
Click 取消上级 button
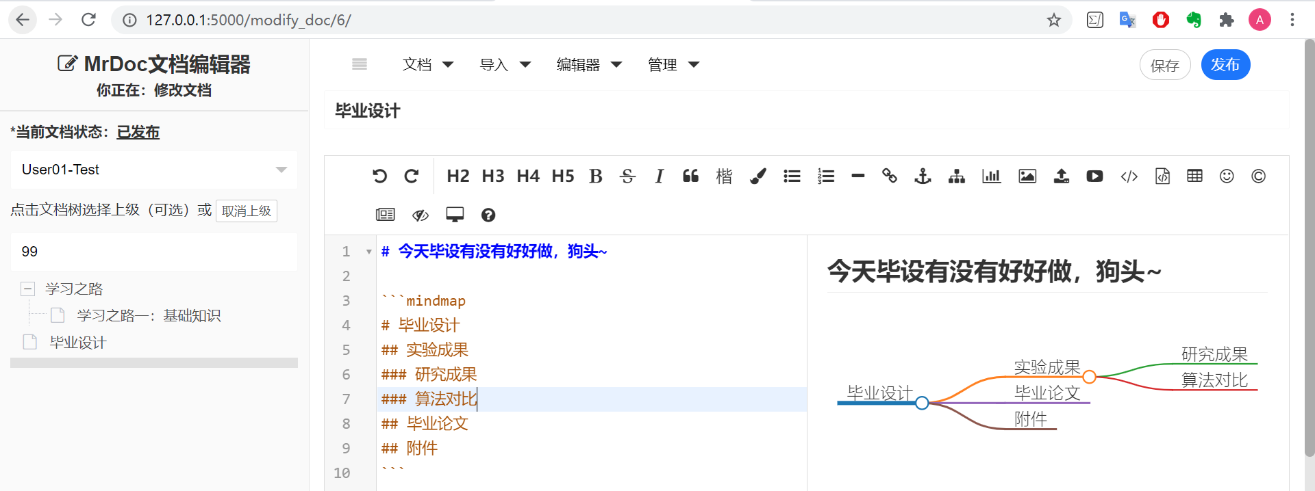pos(247,211)
